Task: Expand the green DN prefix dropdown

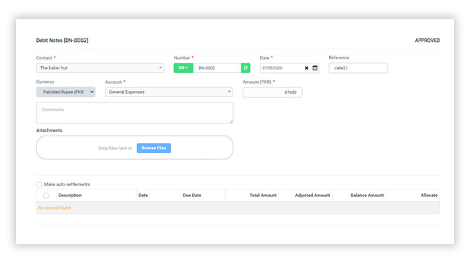Action: [183, 67]
